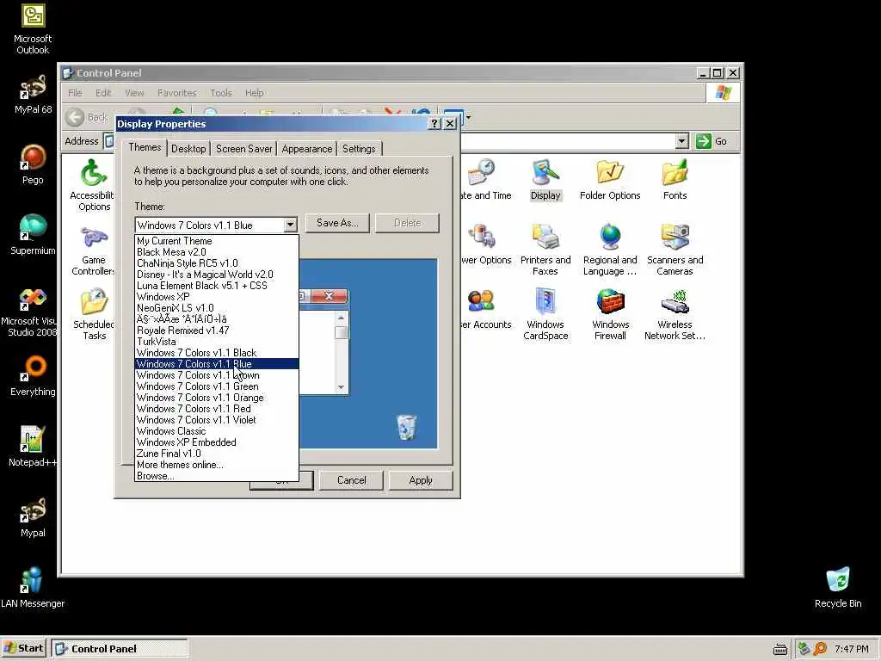This screenshot has height=661, width=881.
Task: Select Windows 7 Colors v1.1 Violet
Action: tap(217, 420)
